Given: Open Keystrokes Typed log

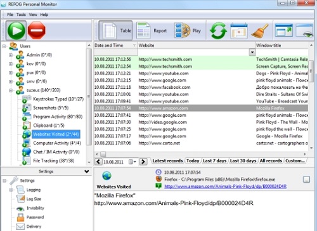Looking at the screenshot, I should click(58, 99).
